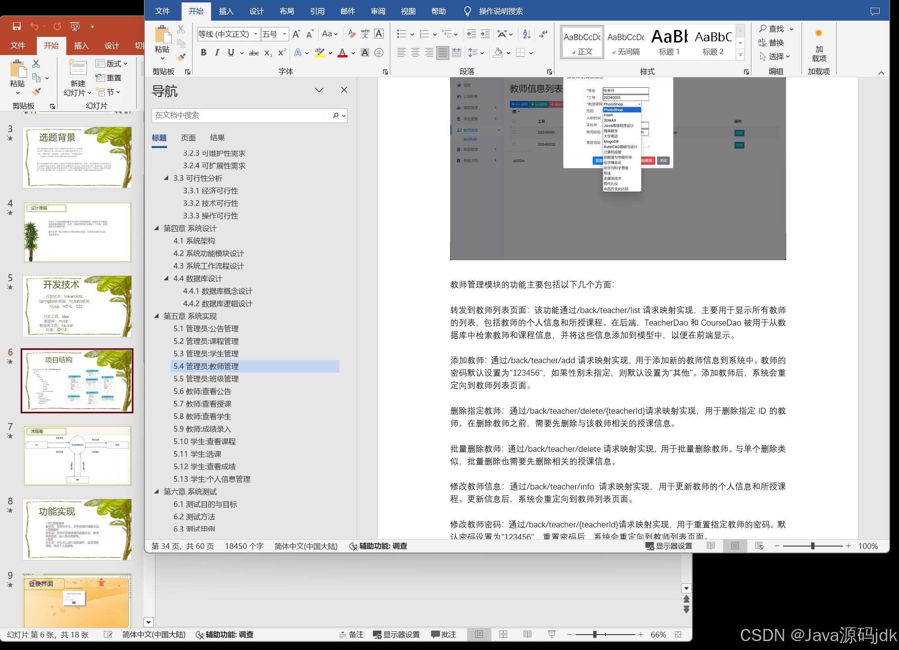Switch navigation pane to 结果 tab
Screen dimensions: 899x650
pos(217,138)
